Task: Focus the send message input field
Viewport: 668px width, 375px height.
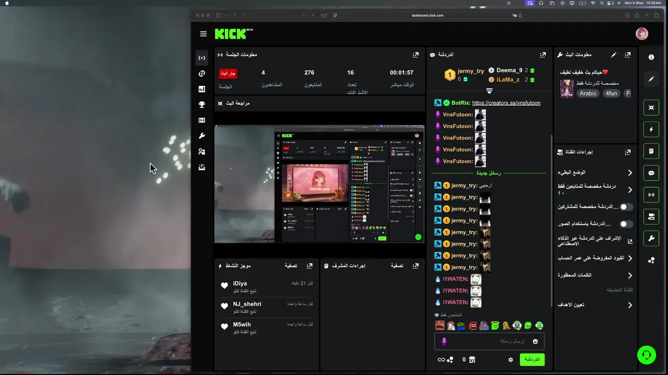Action: coord(490,341)
